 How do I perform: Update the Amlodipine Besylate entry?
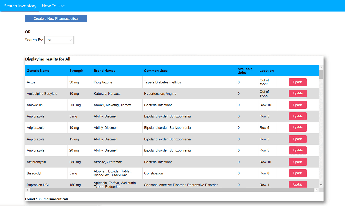pyautogui.click(x=298, y=93)
